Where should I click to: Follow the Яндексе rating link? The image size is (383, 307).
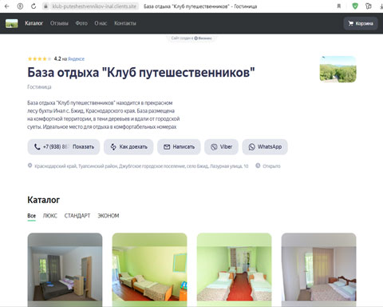pyautogui.click(x=76, y=59)
